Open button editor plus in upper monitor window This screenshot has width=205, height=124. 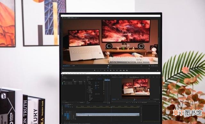[158, 70]
